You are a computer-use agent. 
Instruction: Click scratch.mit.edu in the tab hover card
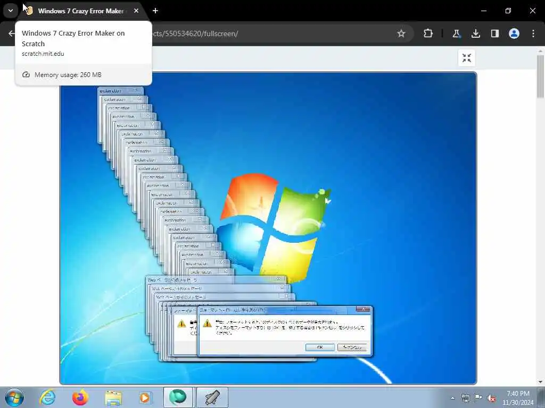point(43,54)
